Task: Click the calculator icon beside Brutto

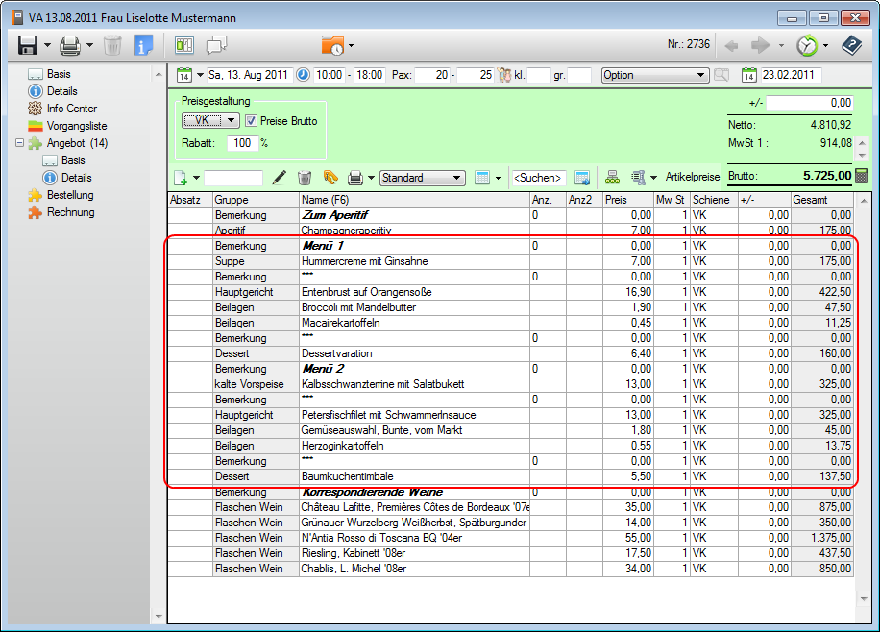Action: point(861,176)
